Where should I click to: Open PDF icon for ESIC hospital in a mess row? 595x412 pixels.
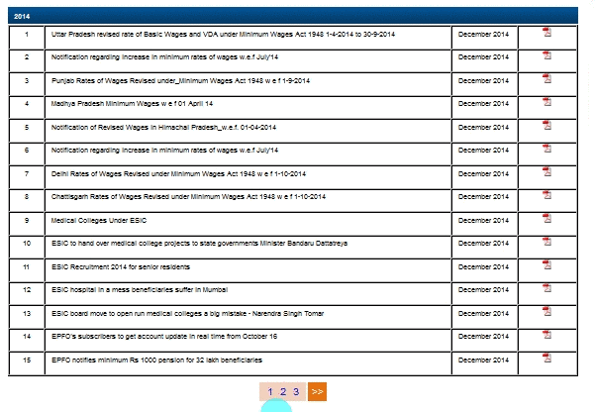(x=546, y=288)
